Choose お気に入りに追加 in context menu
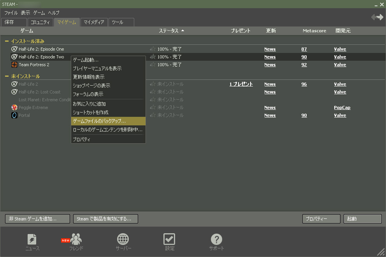Image resolution: width=386 pixels, height=257 pixels. click(x=108, y=104)
